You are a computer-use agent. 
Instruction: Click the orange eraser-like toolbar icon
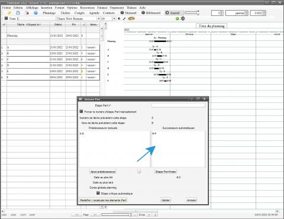131,18
